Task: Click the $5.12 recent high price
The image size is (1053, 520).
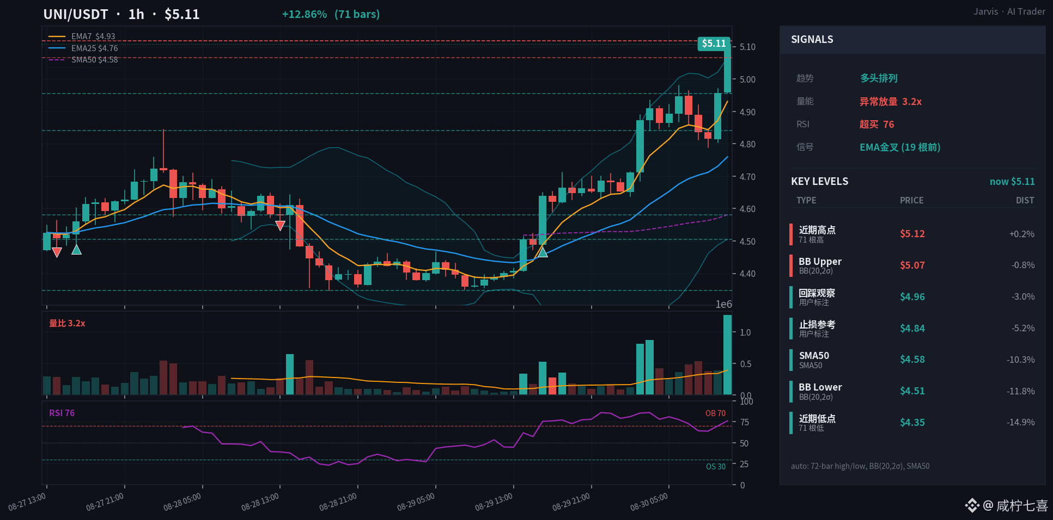Action: 912,234
